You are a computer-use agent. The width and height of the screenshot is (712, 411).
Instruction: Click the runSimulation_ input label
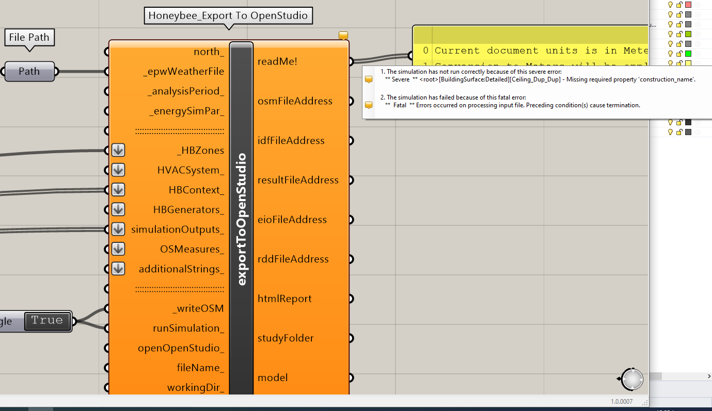click(188, 328)
